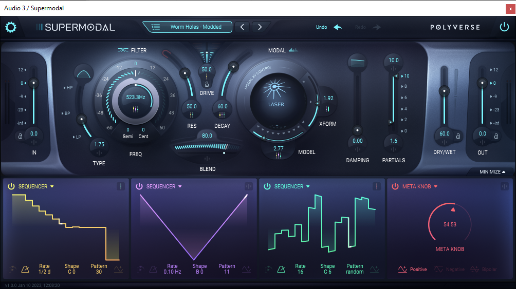The height and width of the screenshot is (289, 516).
Task: Select HP filter type
Action: pyautogui.click(x=68, y=88)
